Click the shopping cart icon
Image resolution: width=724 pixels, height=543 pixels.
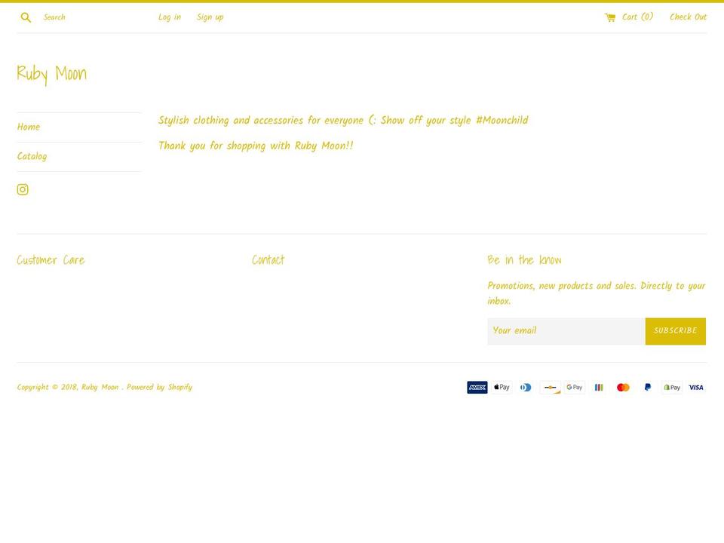coord(610,17)
